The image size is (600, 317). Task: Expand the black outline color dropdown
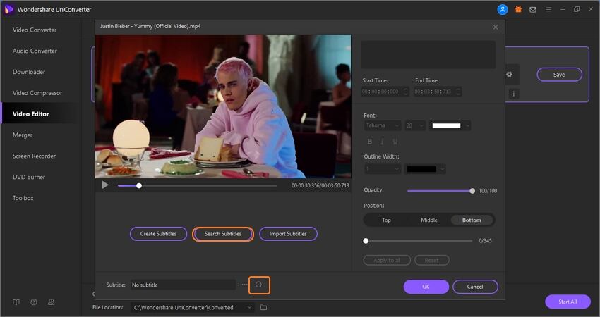point(443,169)
